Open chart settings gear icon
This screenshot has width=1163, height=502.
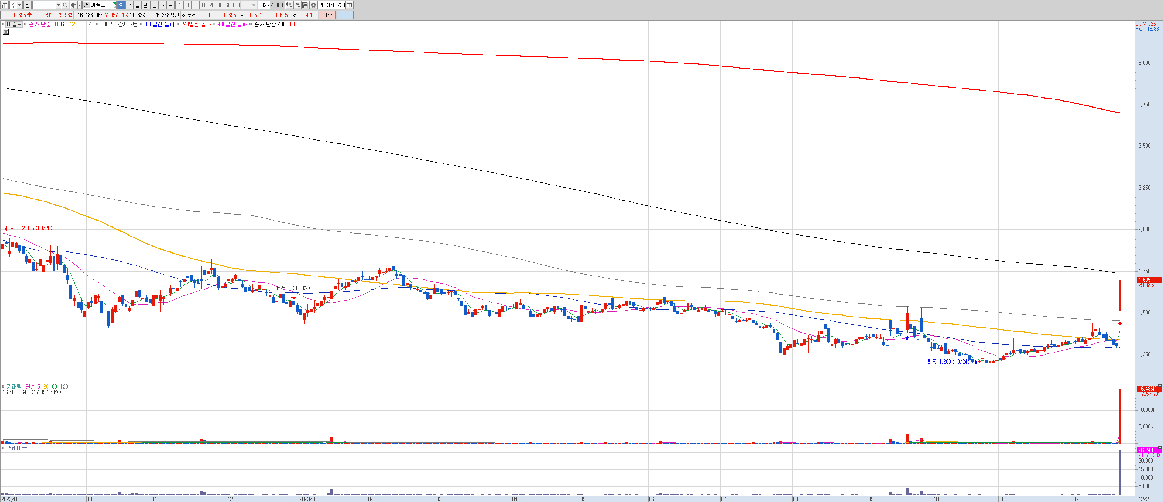[x=314, y=5]
